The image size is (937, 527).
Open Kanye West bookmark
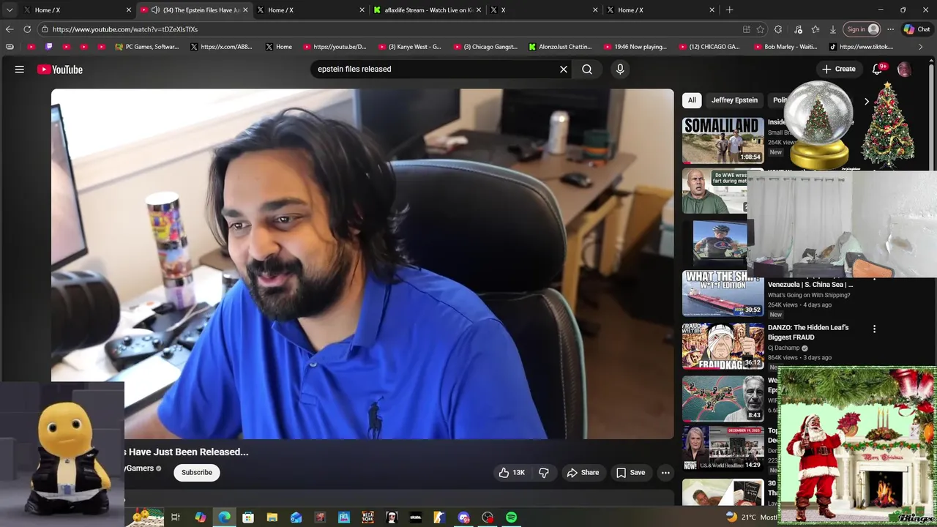pos(409,47)
